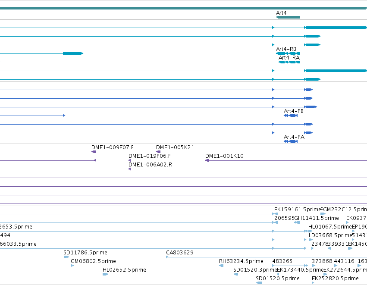Click the GH11411.5prime EST label
The height and width of the screenshot is (285, 367).
(316, 218)
